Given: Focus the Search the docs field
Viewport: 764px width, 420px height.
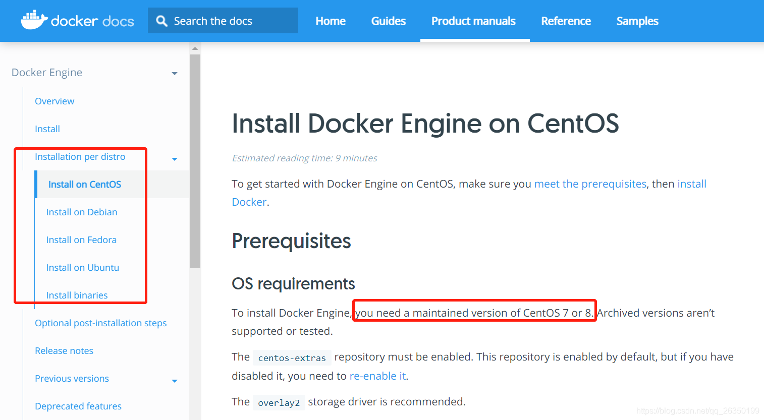Looking at the screenshot, I should point(223,21).
